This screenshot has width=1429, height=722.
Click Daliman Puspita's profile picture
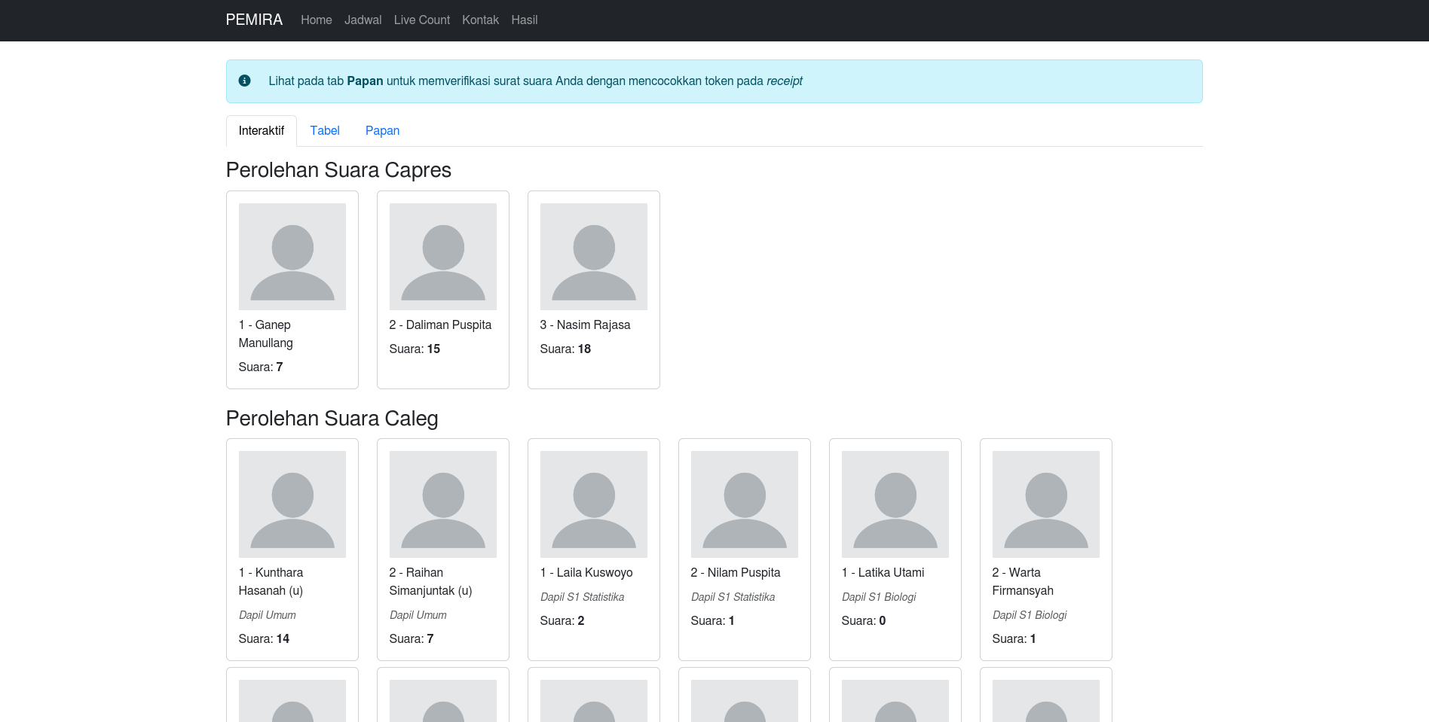pos(442,257)
